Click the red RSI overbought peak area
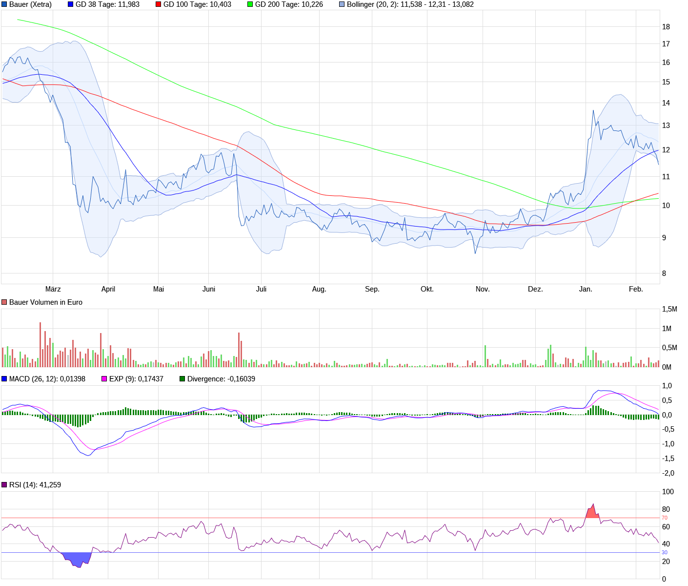 point(592,513)
